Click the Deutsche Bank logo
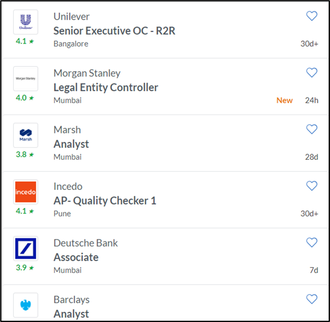The width and height of the screenshot is (330, 322). pos(26,248)
